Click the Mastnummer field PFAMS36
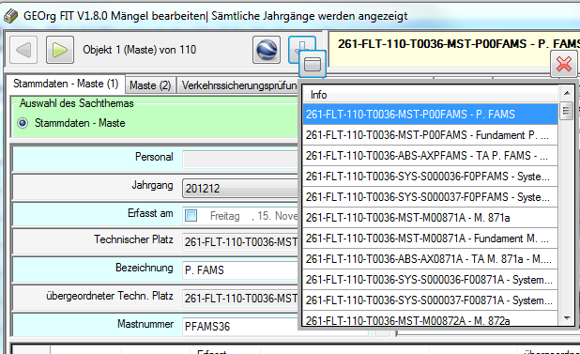 240,326
